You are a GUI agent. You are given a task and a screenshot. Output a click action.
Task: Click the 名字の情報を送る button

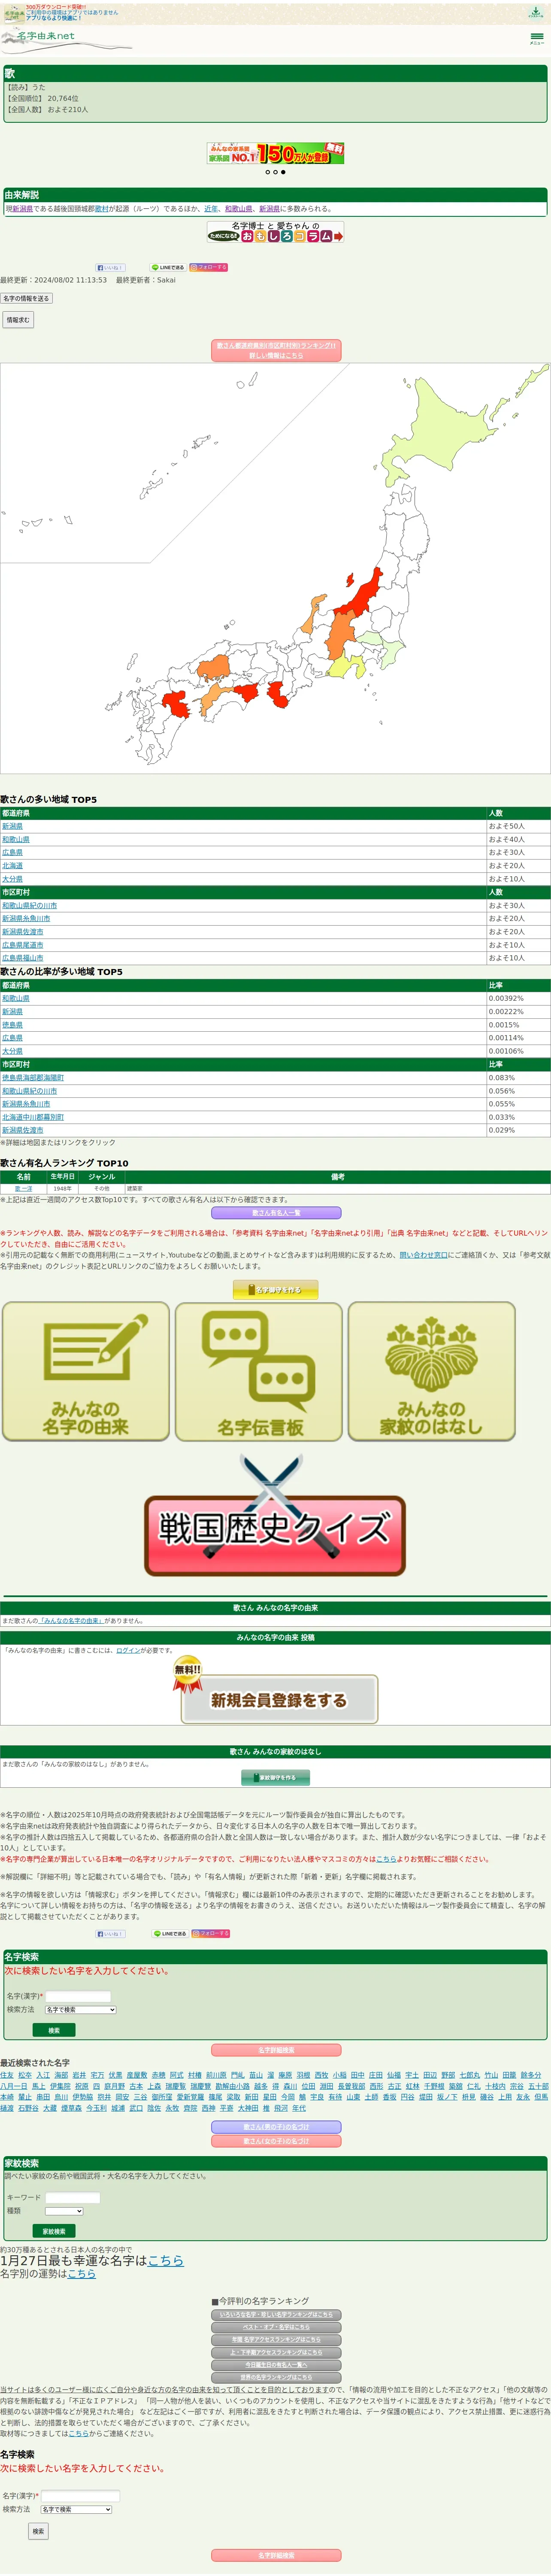pos(26,298)
